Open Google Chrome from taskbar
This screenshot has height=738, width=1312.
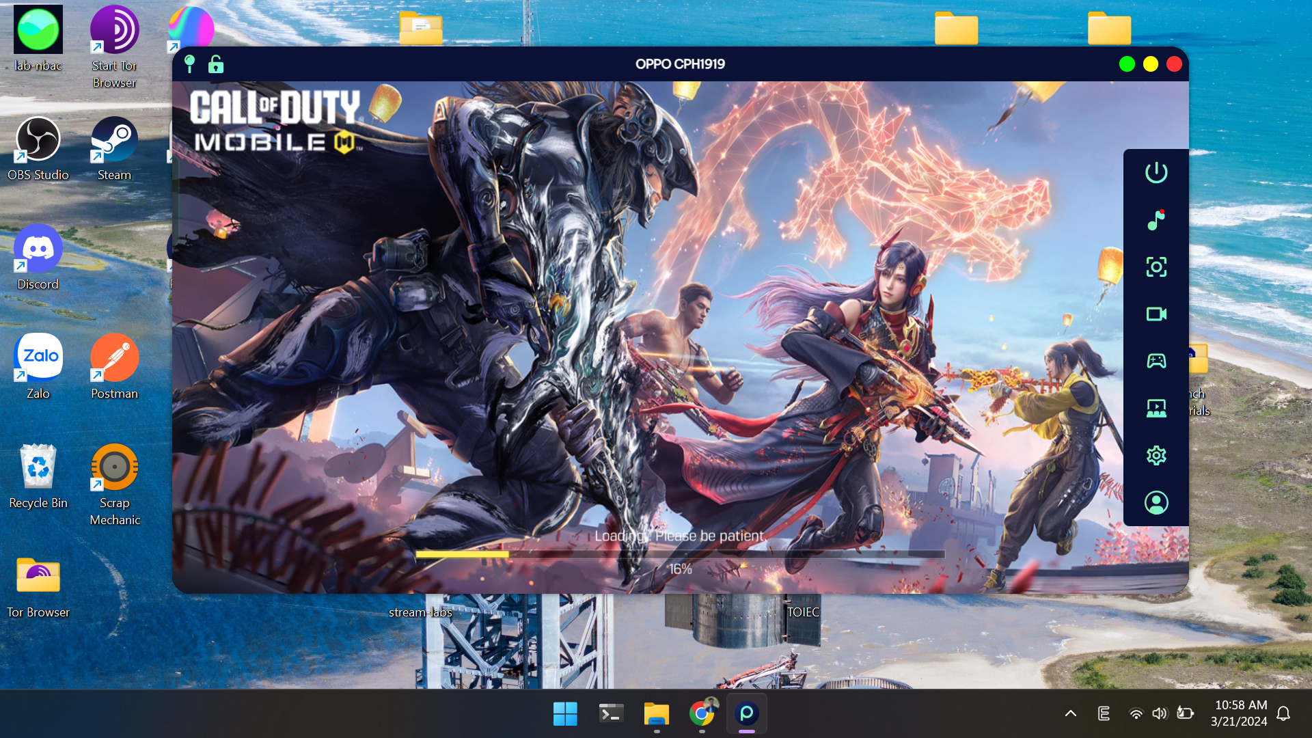[x=702, y=714]
